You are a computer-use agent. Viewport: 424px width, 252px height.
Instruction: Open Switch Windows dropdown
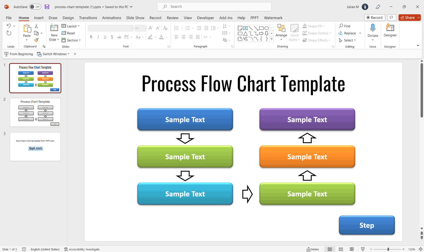[x=53, y=54]
